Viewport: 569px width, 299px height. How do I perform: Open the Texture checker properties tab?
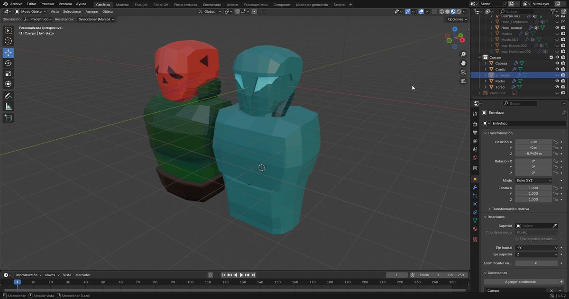(475, 239)
